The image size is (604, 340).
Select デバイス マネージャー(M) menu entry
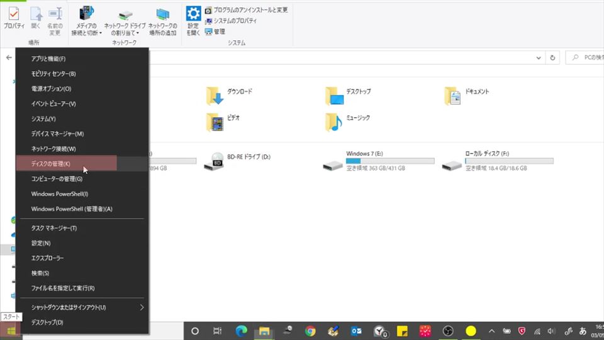click(57, 133)
